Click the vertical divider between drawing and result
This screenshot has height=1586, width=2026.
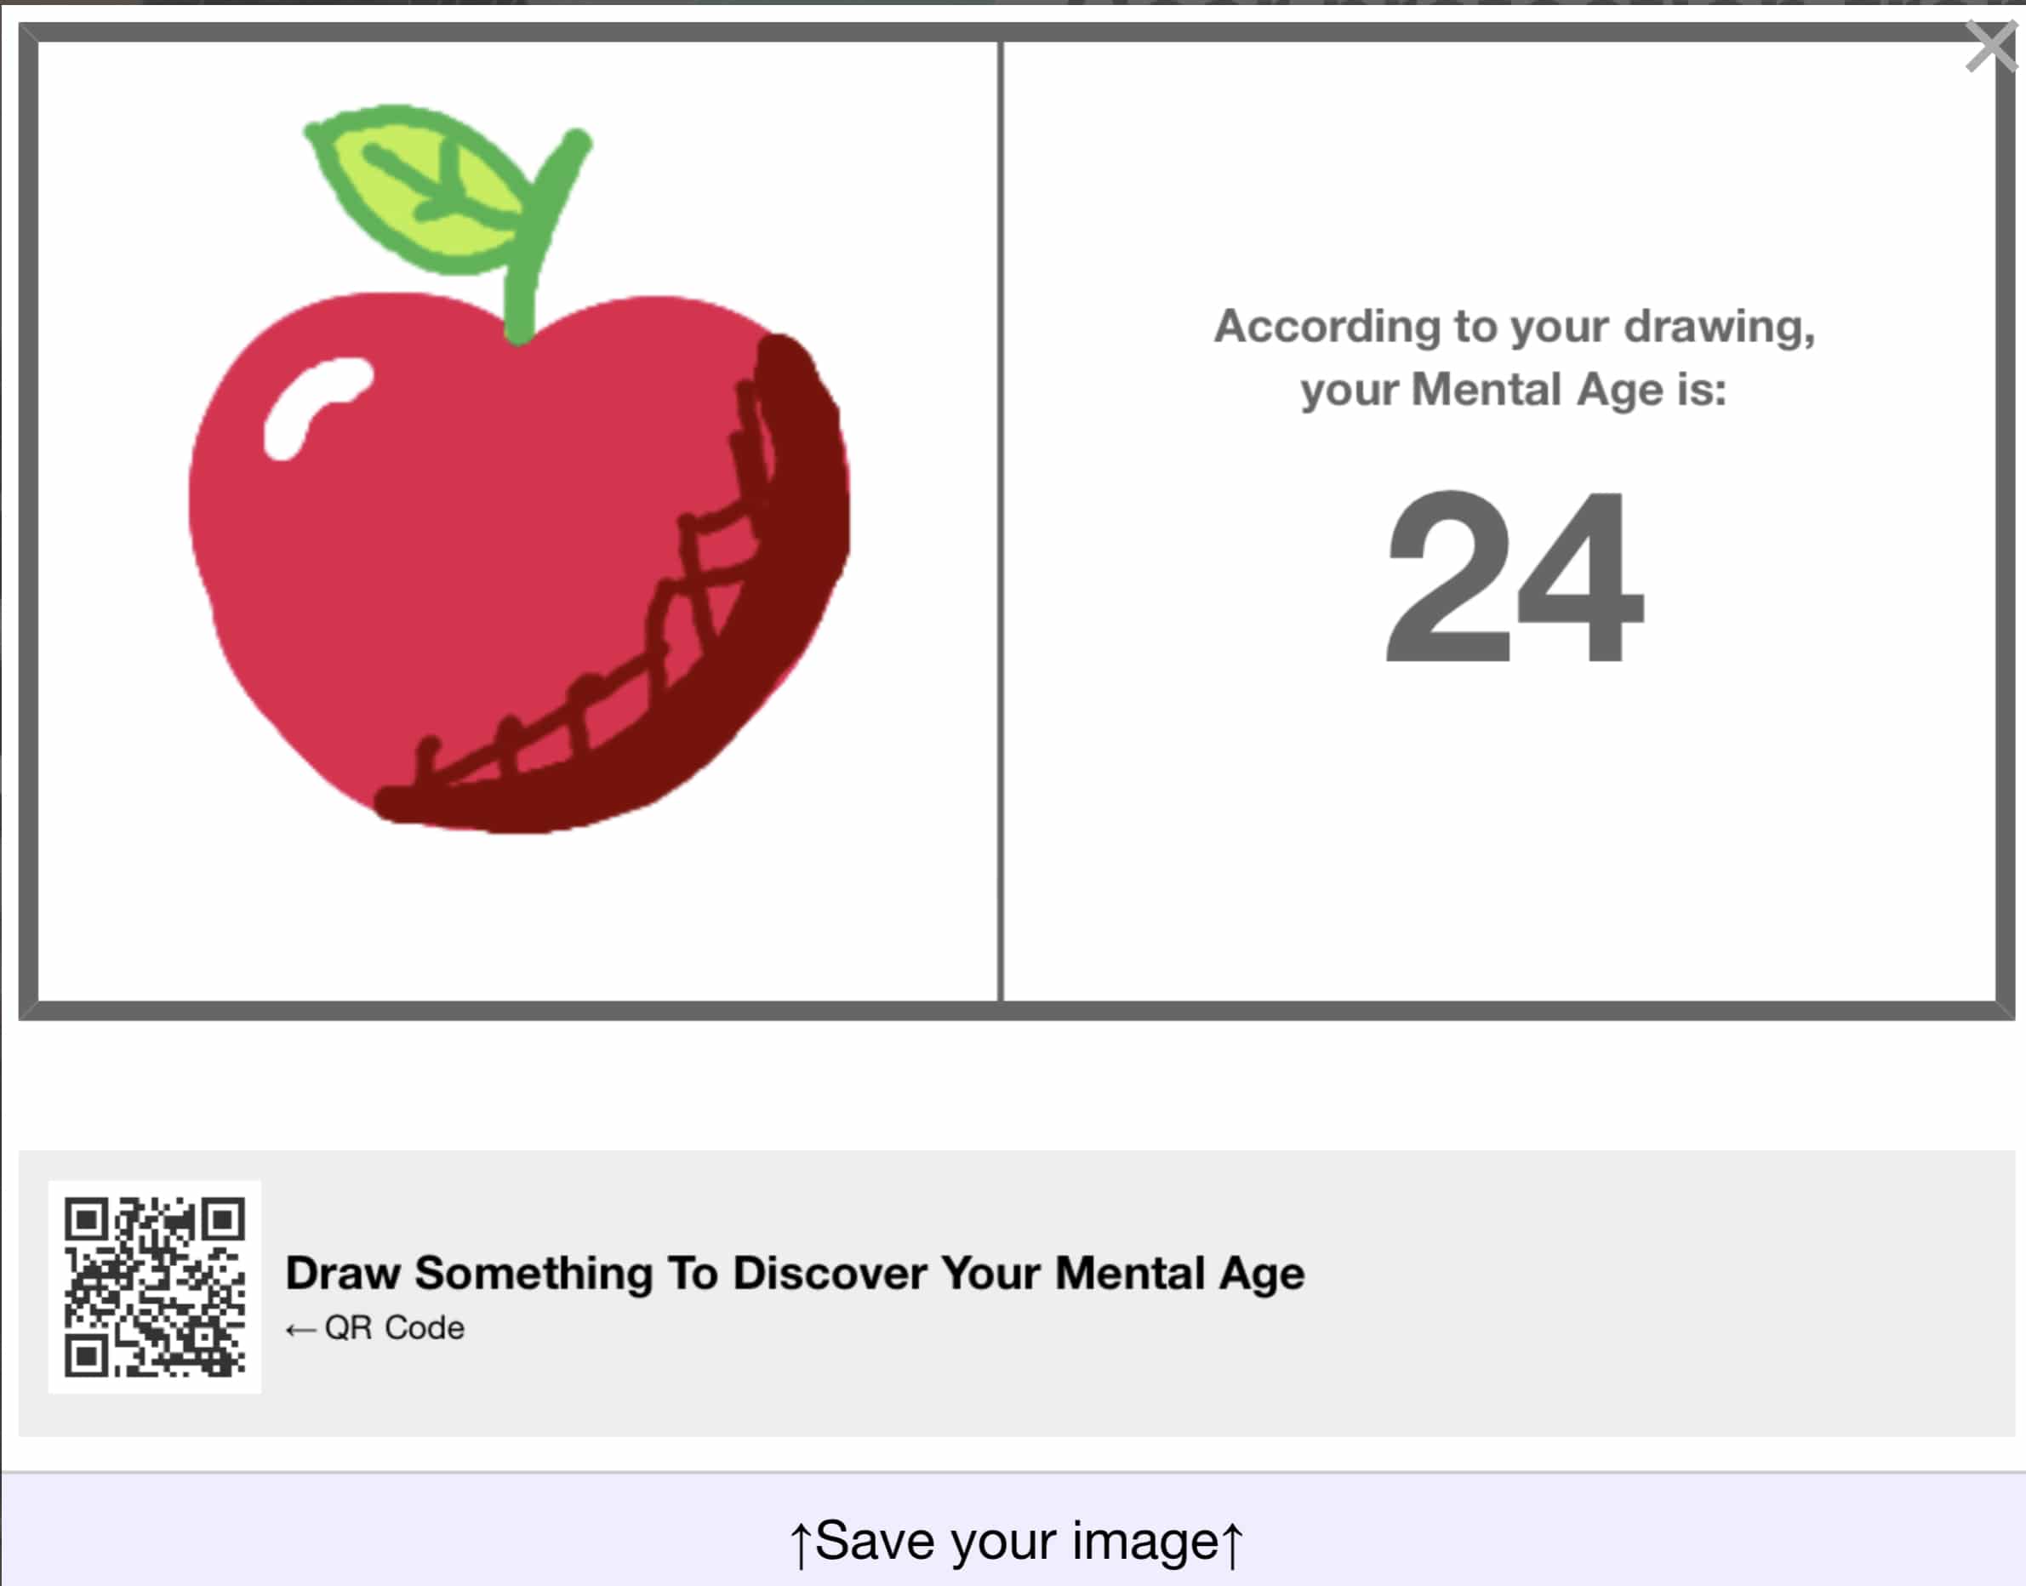pyautogui.click(x=1001, y=521)
